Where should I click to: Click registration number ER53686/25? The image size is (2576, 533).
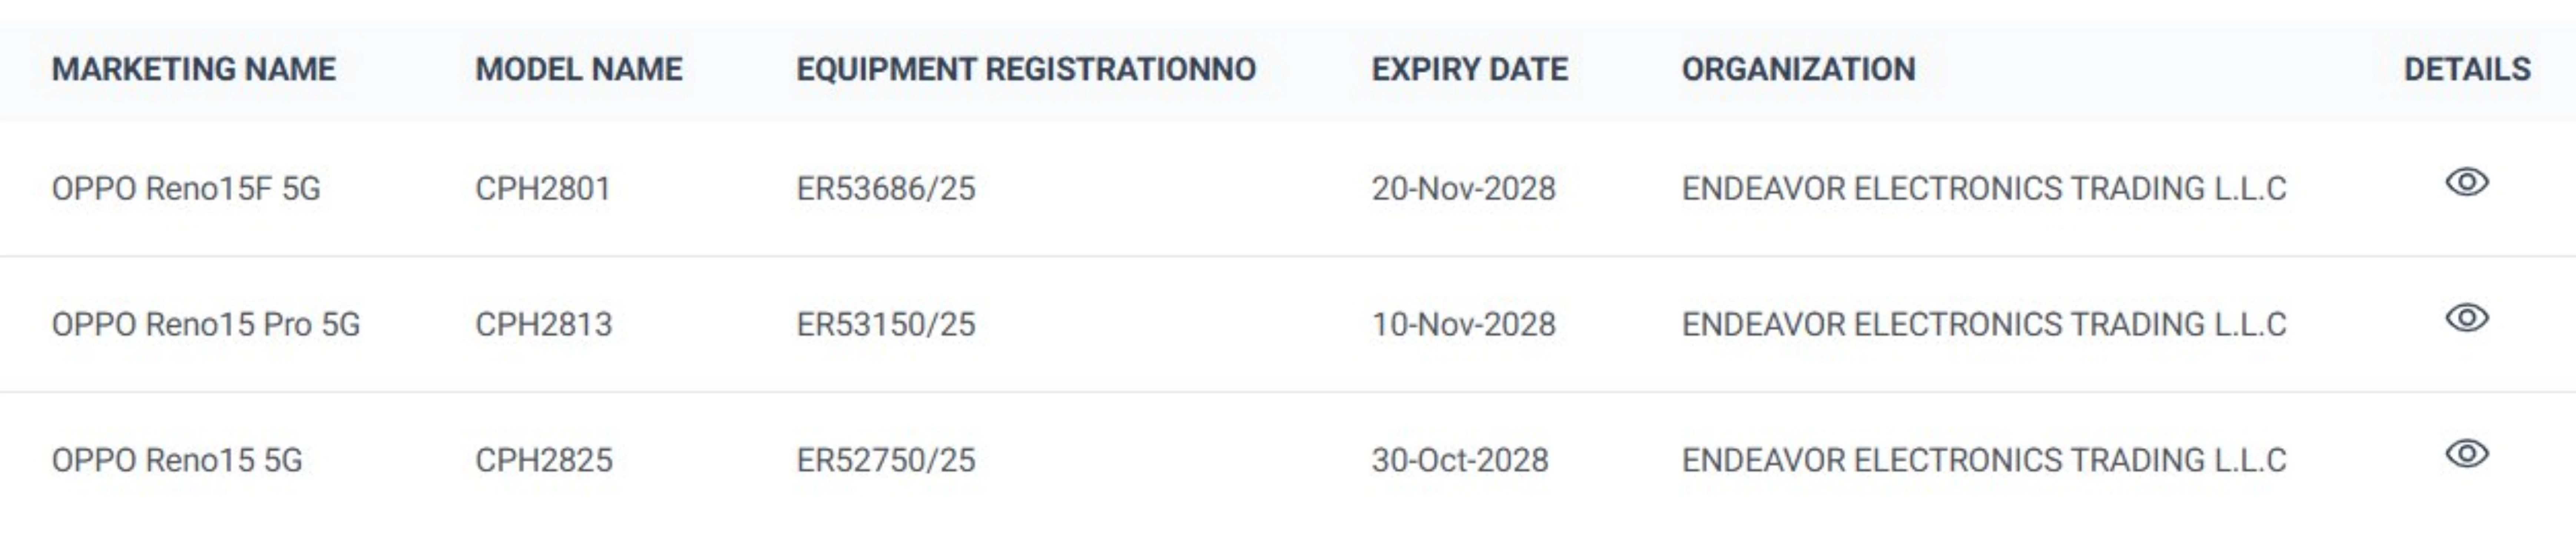885,189
